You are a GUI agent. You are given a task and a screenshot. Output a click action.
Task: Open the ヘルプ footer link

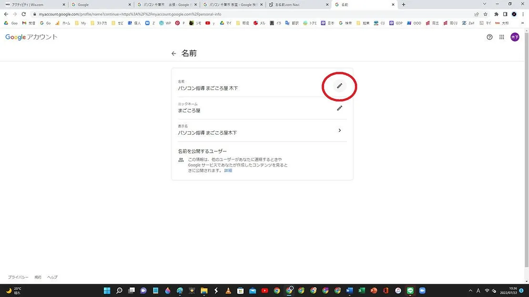52,277
